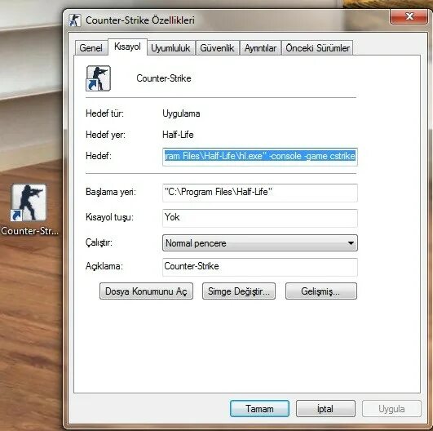Click the Uygula apply button
This screenshot has height=431, width=433.
tap(391, 409)
